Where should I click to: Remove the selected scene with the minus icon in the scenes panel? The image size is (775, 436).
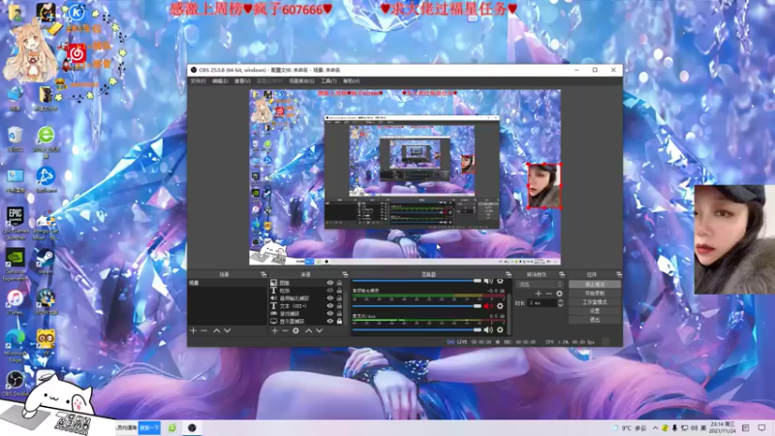coord(203,330)
